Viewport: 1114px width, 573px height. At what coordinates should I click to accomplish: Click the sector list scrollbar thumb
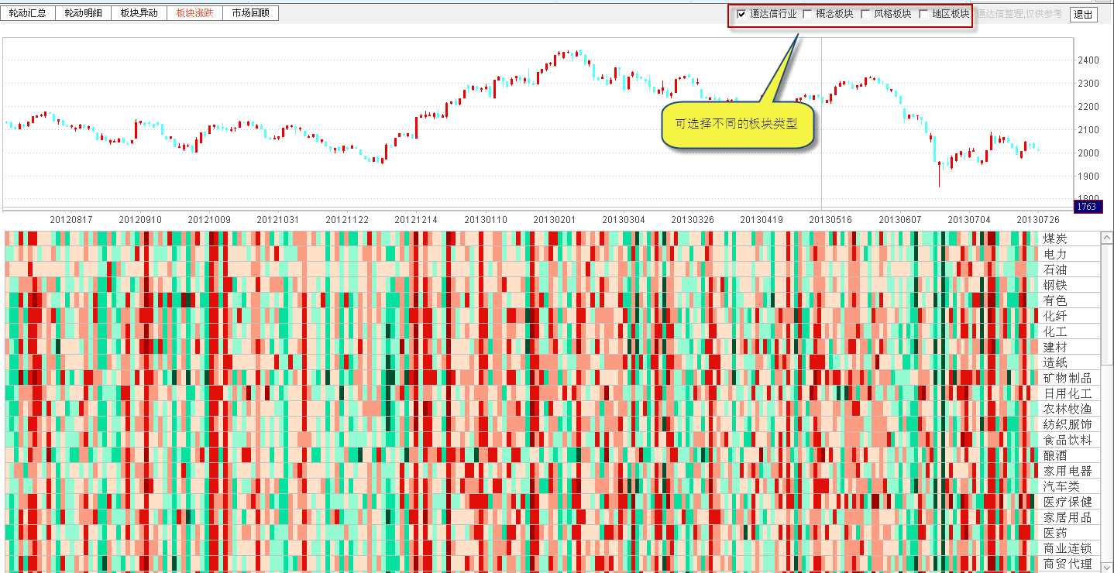tap(1107, 306)
